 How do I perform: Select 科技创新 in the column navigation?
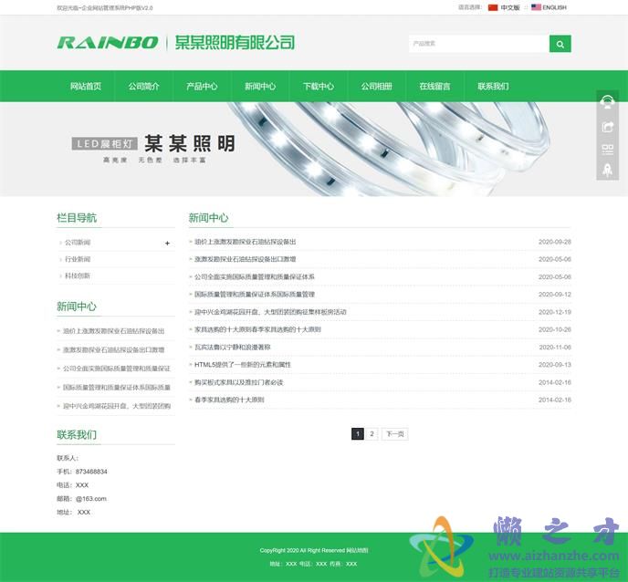(78, 275)
